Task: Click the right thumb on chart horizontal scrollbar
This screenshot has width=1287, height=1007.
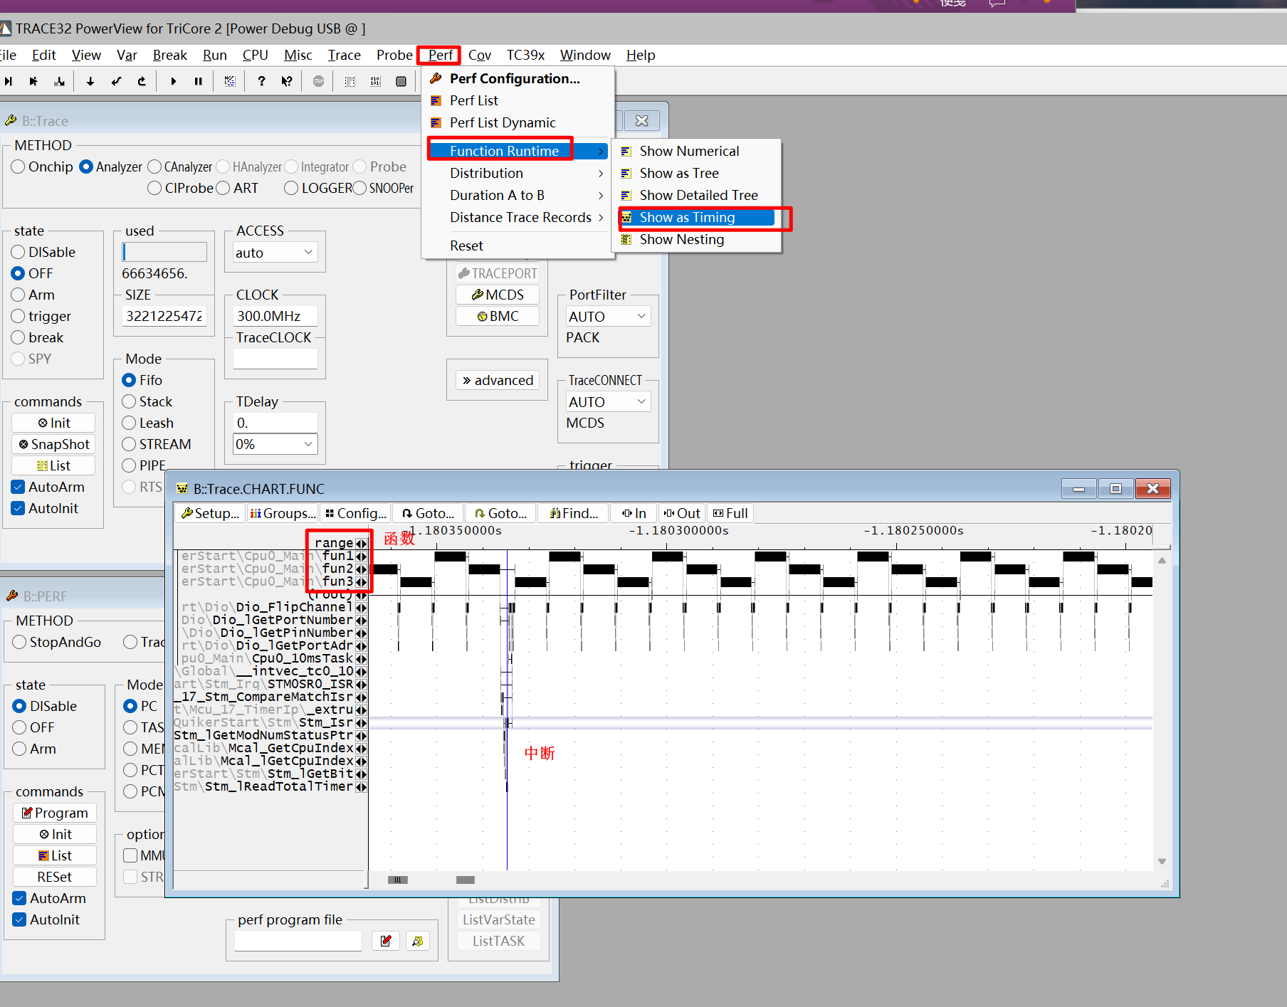Action: tap(466, 880)
